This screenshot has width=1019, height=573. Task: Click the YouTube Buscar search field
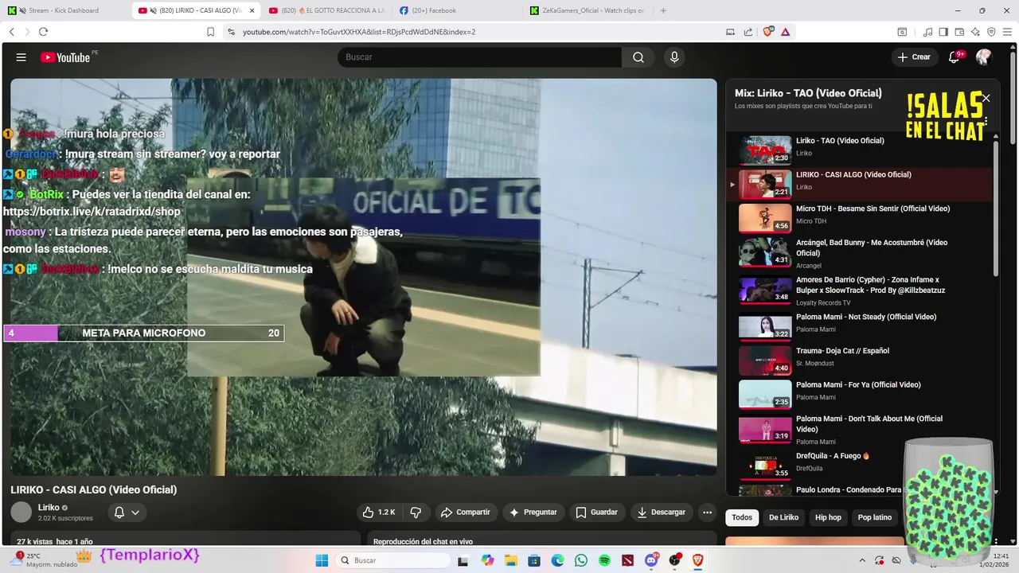coord(479,57)
